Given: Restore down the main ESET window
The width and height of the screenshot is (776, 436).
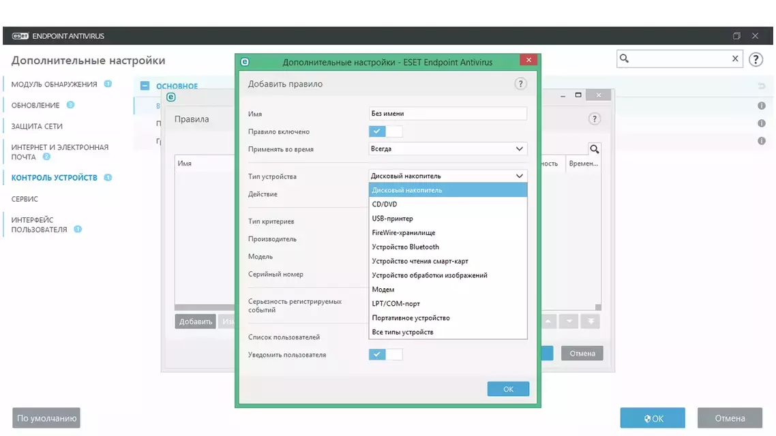Looking at the screenshot, I should pyautogui.click(x=736, y=35).
